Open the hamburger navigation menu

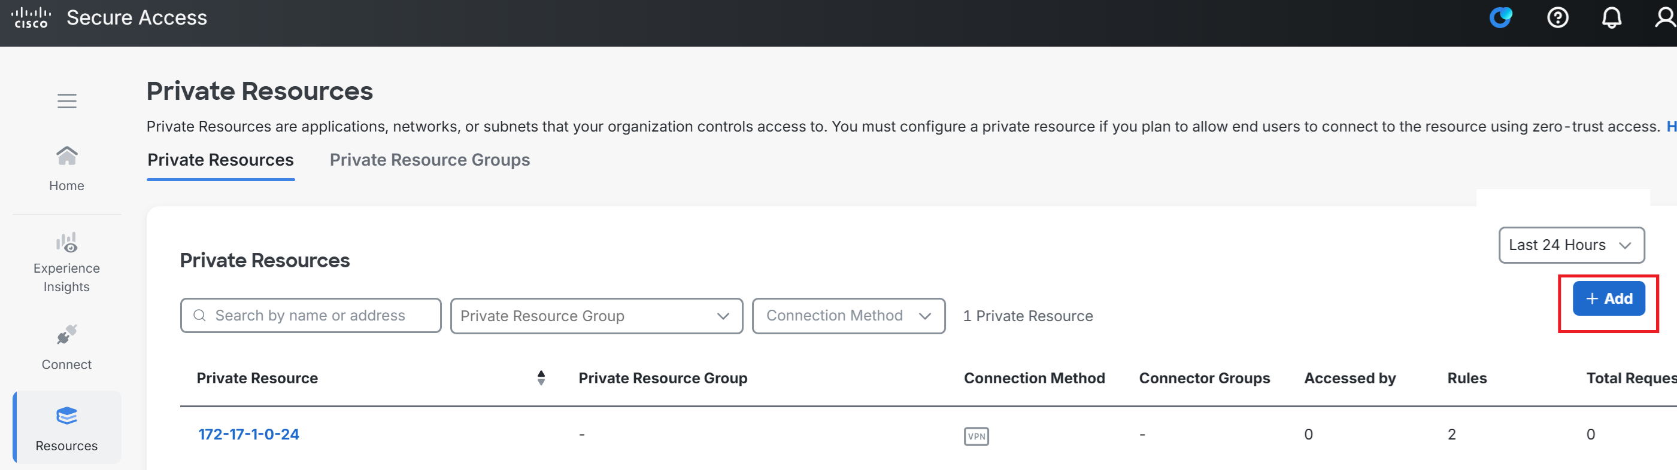[67, 101]
